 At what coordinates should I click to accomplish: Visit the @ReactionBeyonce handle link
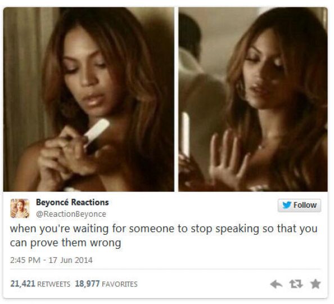[71, 214]
